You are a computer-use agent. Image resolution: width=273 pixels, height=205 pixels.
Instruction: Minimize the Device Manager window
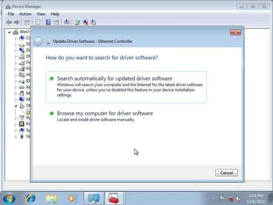click(x=242, y=6)
